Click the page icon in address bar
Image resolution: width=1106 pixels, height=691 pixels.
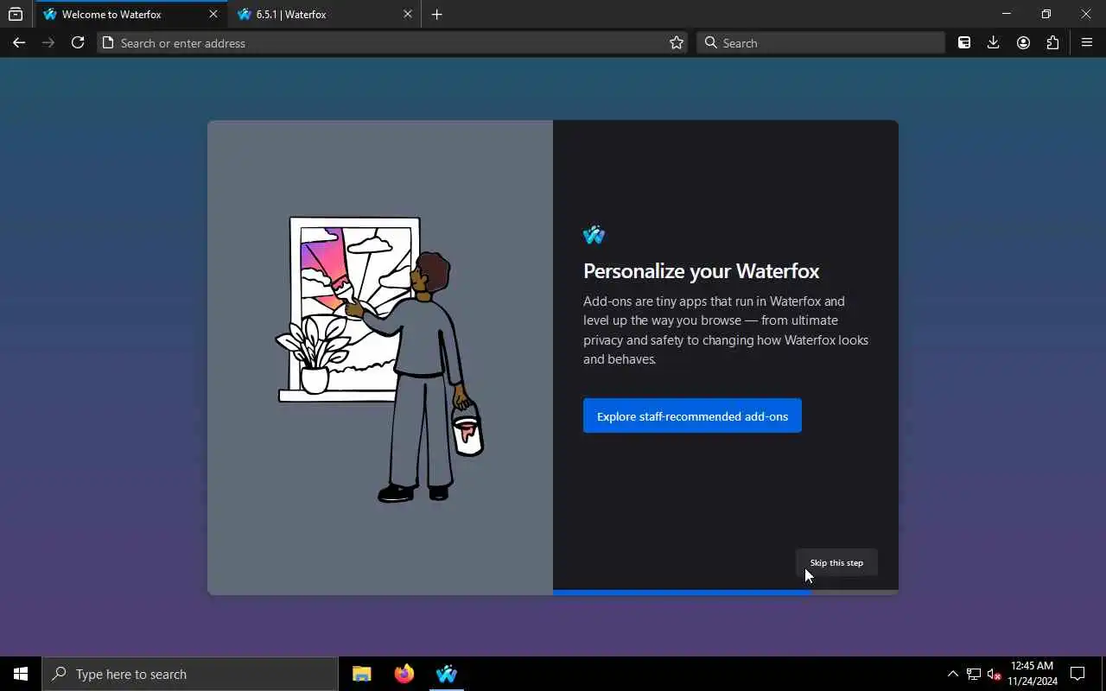[108, 42]
